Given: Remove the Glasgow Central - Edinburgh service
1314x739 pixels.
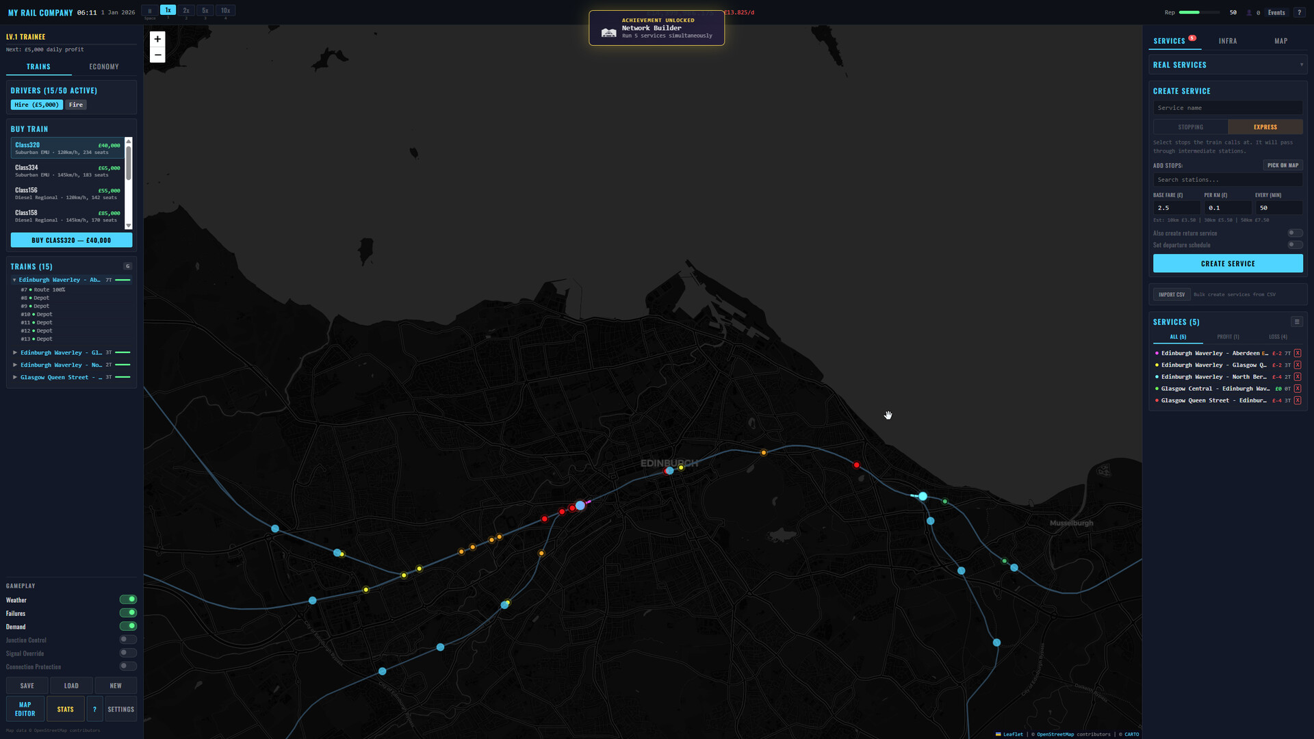Looking at the screenshot, I should [1298, 389].
